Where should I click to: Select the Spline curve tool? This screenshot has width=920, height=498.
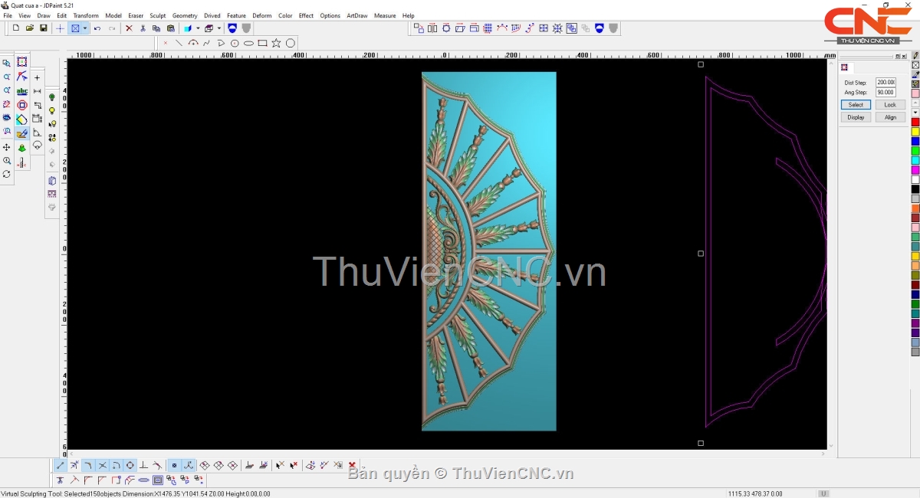pyautogui.click(x=206, y=43)
